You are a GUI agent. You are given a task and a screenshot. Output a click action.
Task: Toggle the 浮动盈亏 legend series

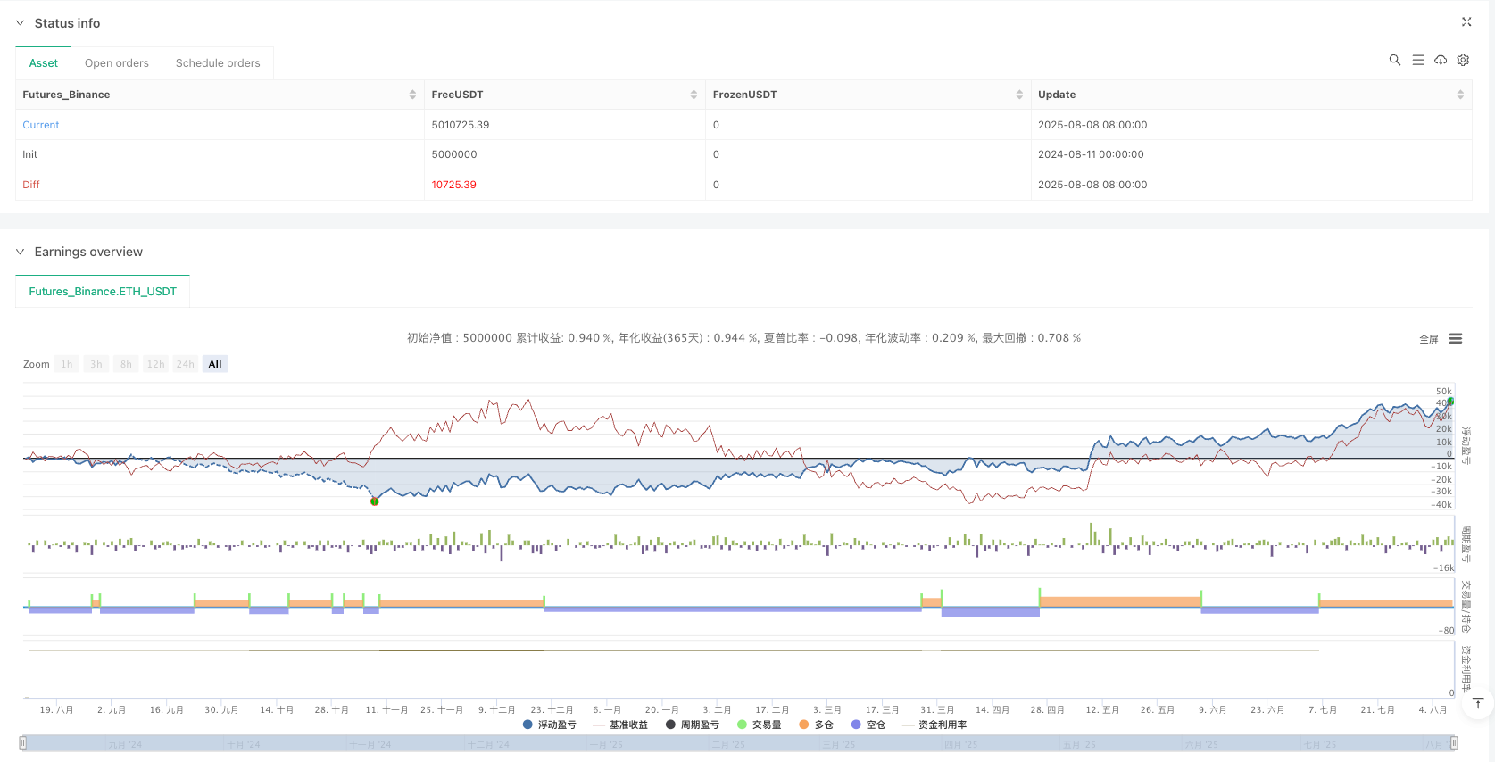[x=550, y=725]
